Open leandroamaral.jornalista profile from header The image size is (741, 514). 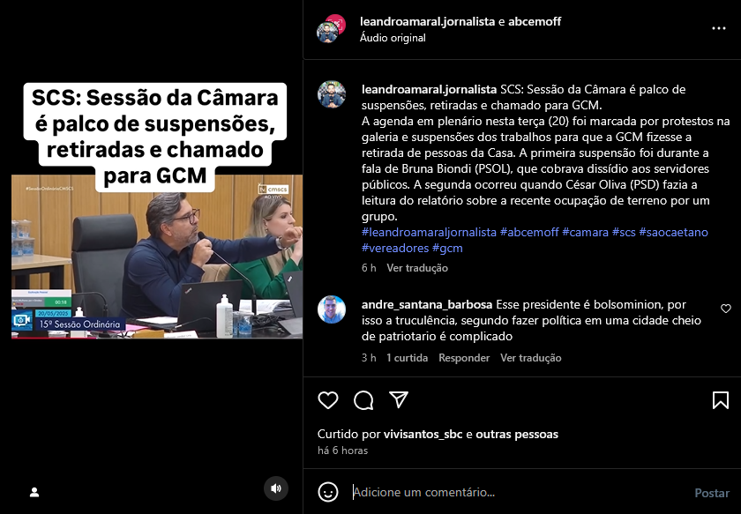(427, 21)
